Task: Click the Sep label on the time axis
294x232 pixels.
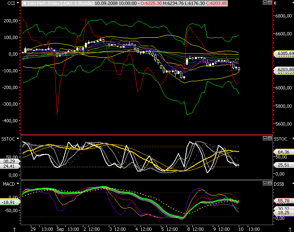Action: pos(60,229)
